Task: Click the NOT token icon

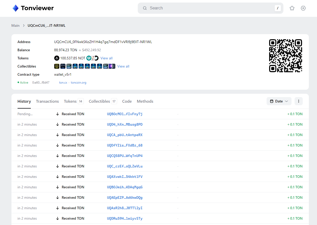Action: point(57,58)
